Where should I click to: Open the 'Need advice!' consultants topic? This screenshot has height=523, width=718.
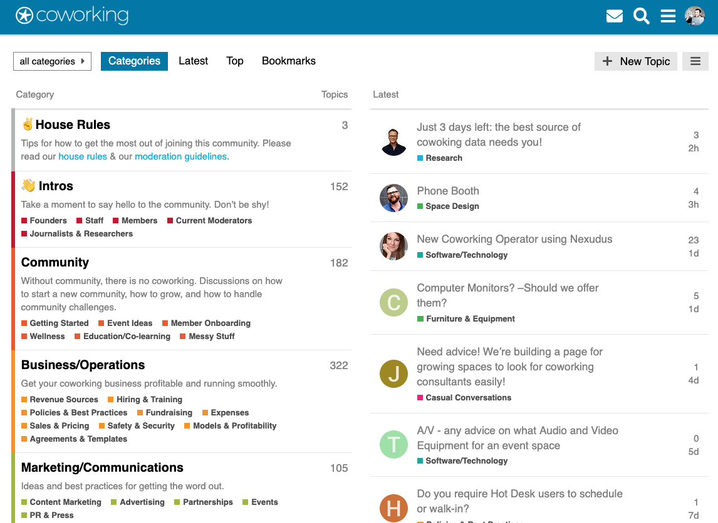pyautogui.click(x=509, y=367)
